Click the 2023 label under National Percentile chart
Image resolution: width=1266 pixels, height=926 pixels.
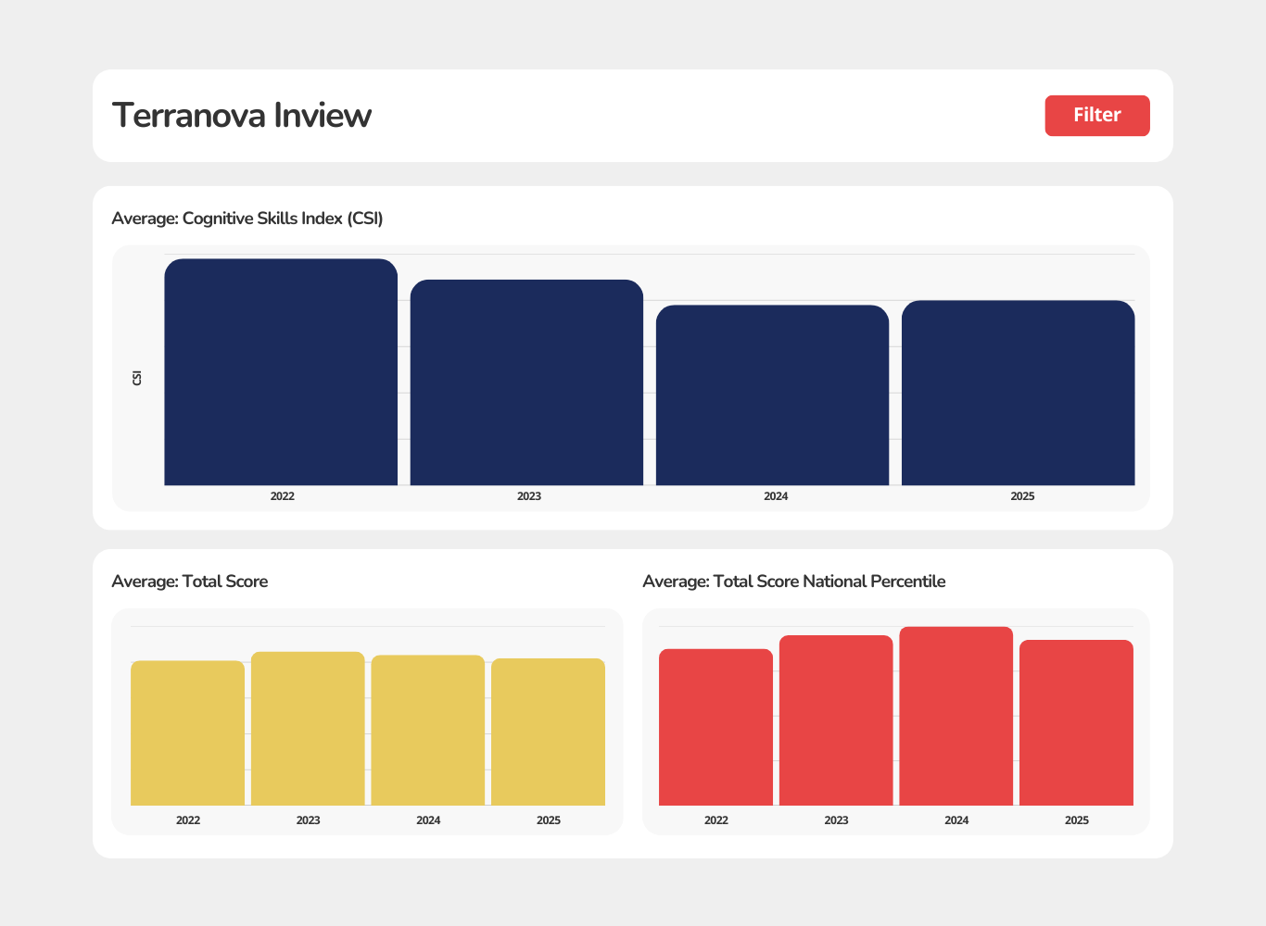836,820
